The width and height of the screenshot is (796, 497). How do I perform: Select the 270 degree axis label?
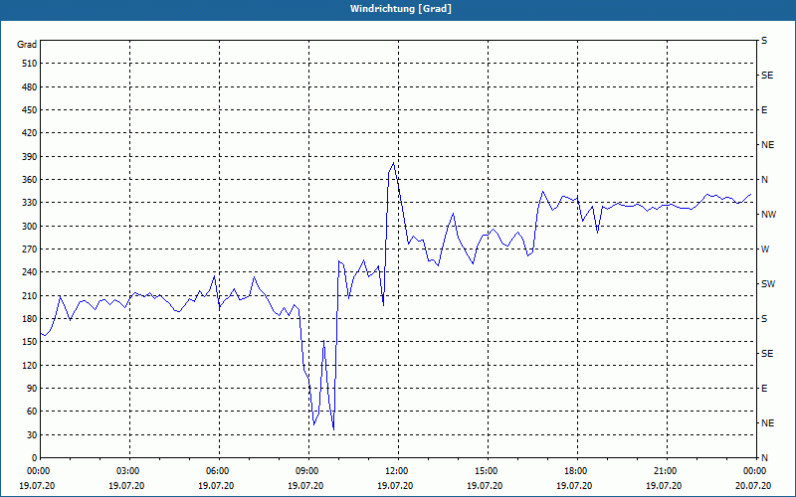(x=30, y=249)
